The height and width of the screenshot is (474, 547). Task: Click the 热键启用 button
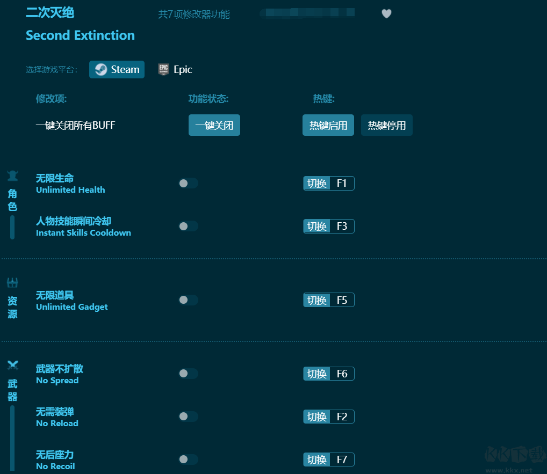(x=328, y=126)
